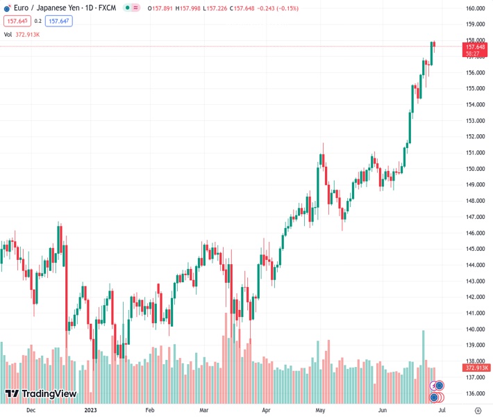
Task: Click the TradingView logo
Action: click(40, 394)
